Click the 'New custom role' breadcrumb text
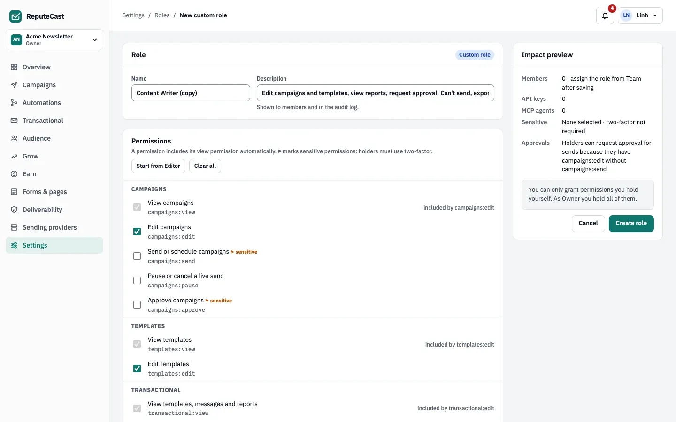The height and width of the screenshot is (422, 676). pos(203,15)
